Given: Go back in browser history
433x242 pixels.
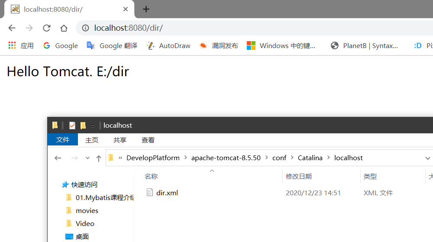Looking at the screenshot, I should pyautogui.click(x=12, y=28).
